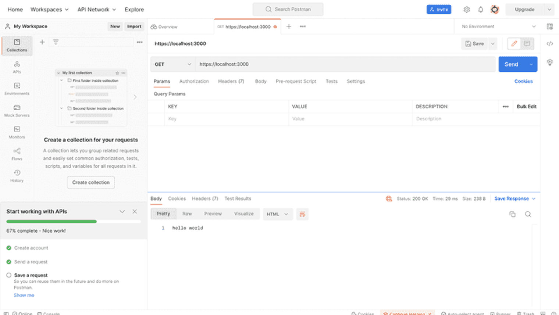Open the Mock Servers sidebar panel
Screen dimensions: 559x315
(17, 111)
